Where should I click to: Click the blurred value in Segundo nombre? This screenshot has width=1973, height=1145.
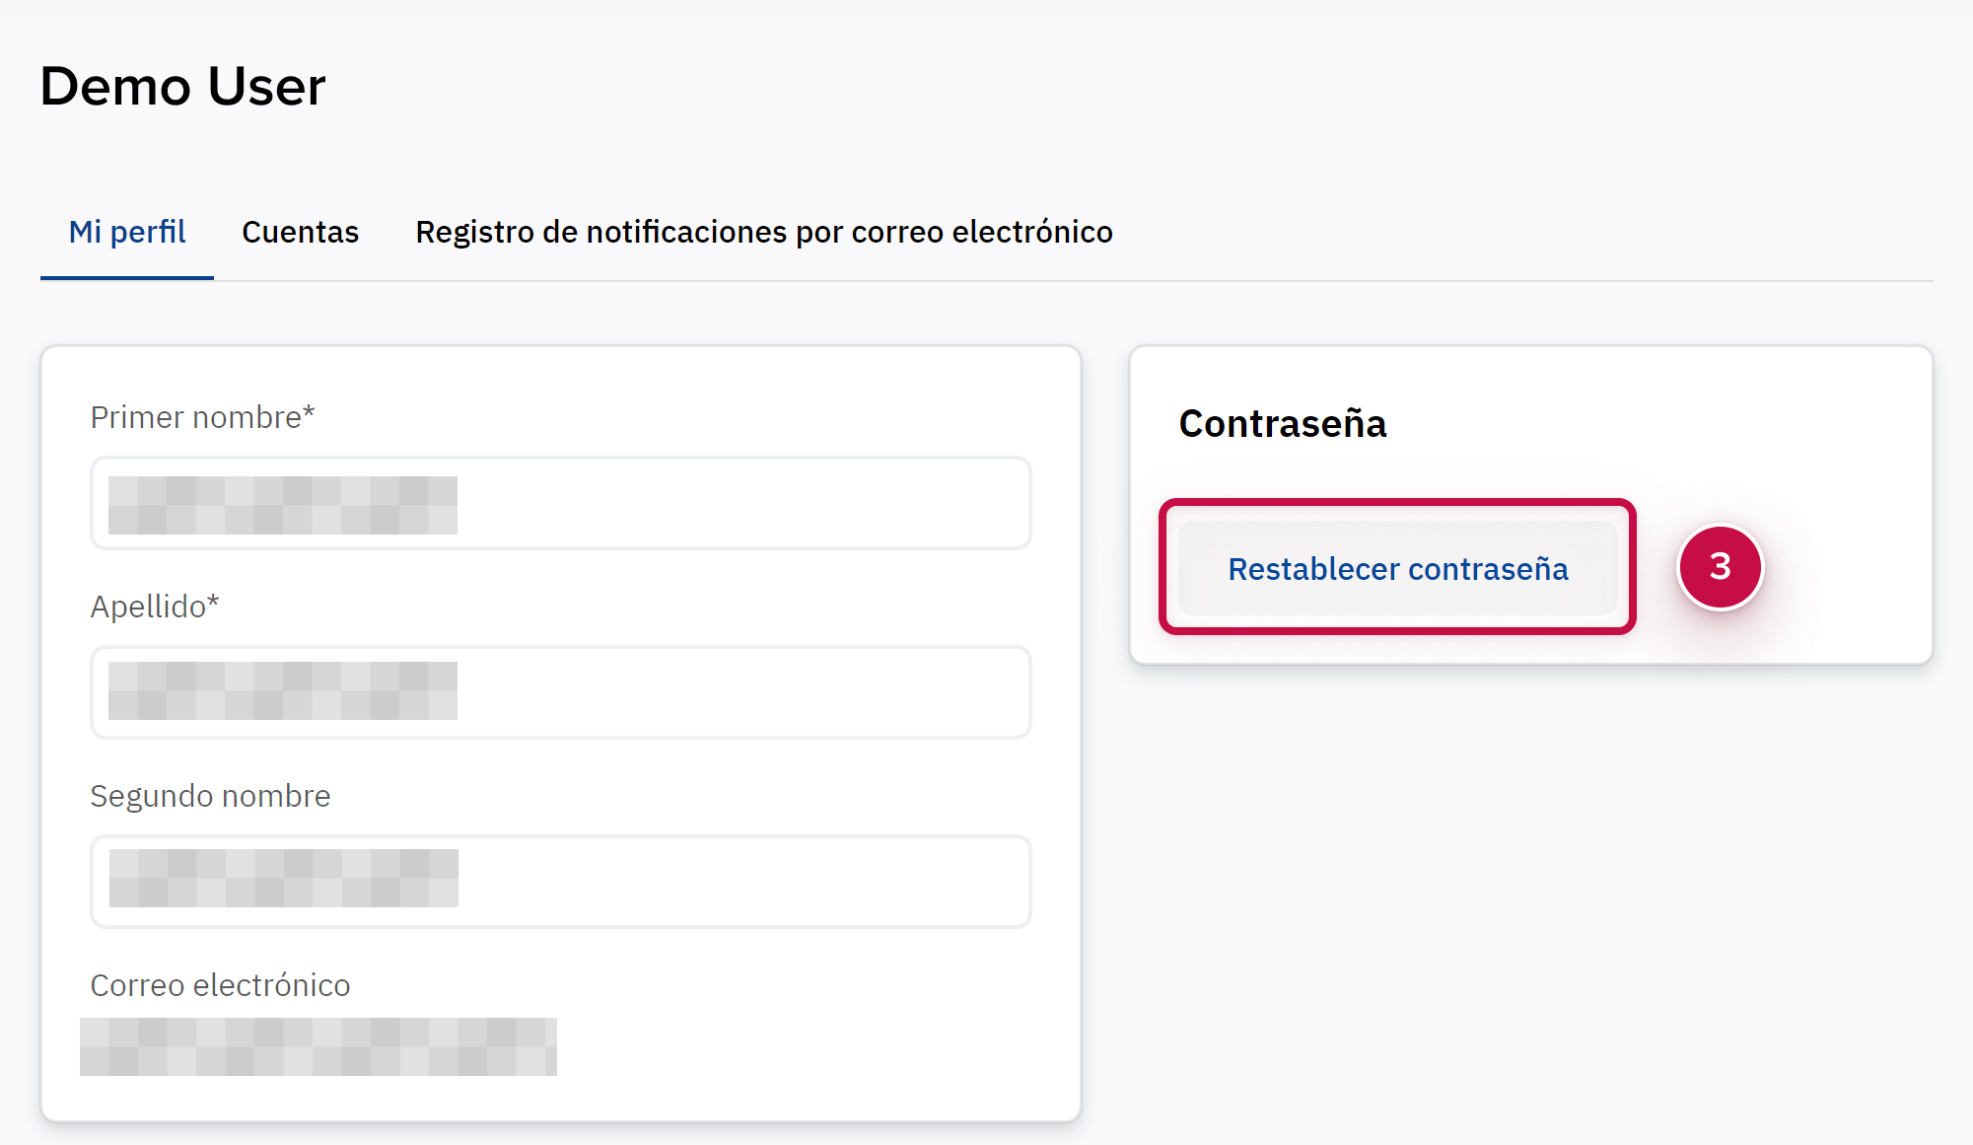pyautogui.click(x=283, y=878)
